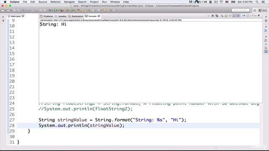The width and height of the screenshot is (269, 151).
Task: Close the Main.java editor tab
Action: 23,16
